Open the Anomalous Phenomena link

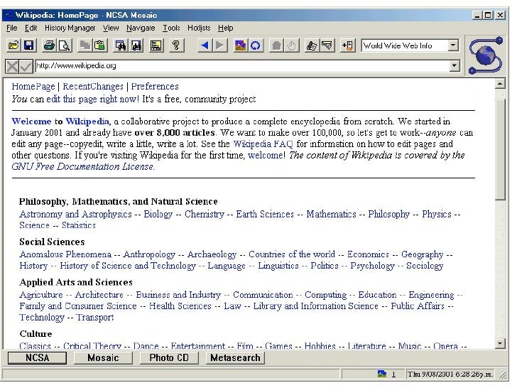(x=65, y=254)
